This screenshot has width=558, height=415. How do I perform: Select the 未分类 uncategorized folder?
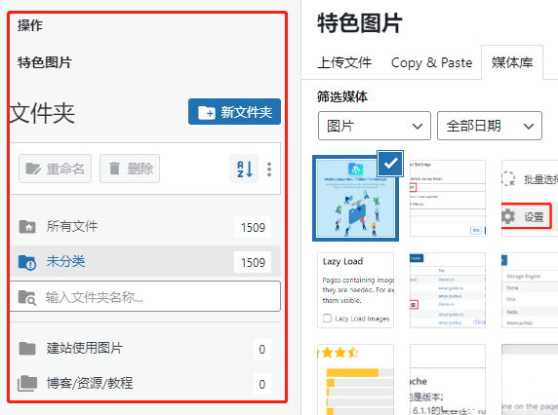click(x=145, y=261)
